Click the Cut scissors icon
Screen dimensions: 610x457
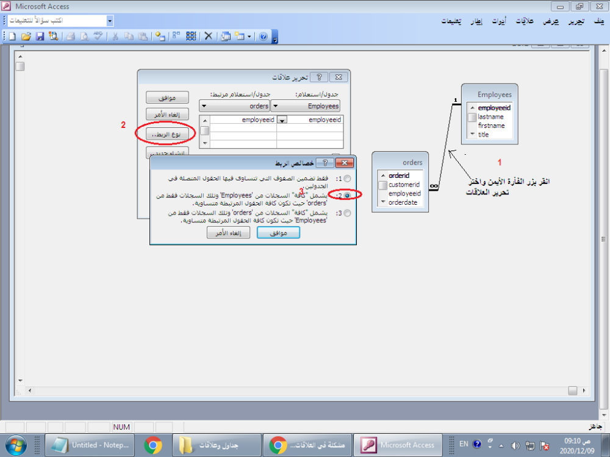pyautogui.click(x=115, y=37)
